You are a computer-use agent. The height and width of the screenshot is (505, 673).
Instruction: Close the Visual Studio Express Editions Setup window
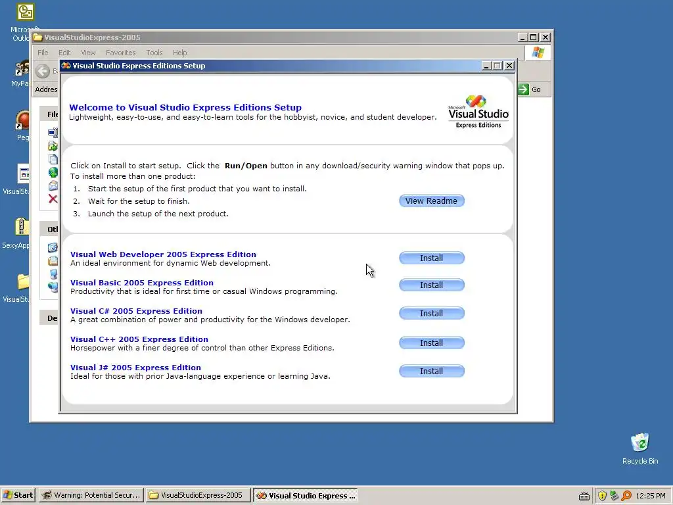click(509, 66)
